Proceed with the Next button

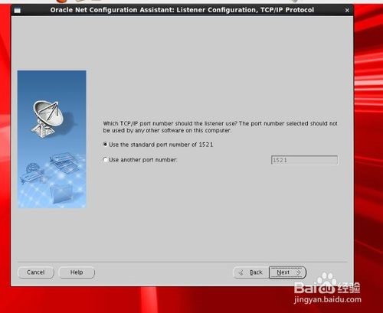click(x=287, y=272)
